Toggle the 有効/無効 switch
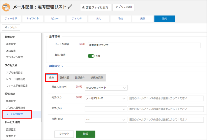The height and width of the screenshot is (140, 207). point(91,56)
